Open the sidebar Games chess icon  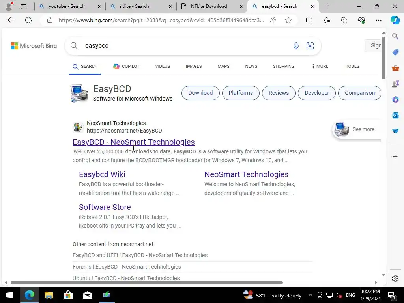(395, 84)
